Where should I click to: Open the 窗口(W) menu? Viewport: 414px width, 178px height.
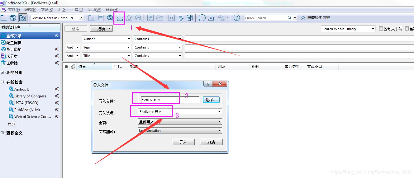94,10
